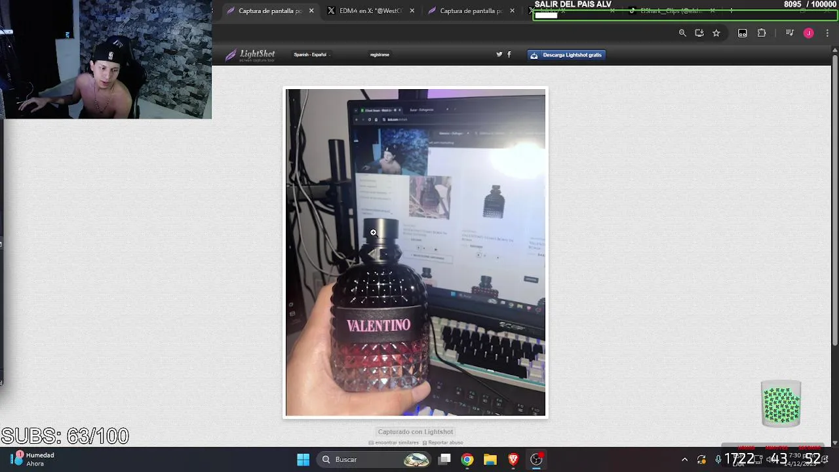839x472 pixels.
Task: Click the green trash bin overlay icon
Action: [x=781, y=403]
